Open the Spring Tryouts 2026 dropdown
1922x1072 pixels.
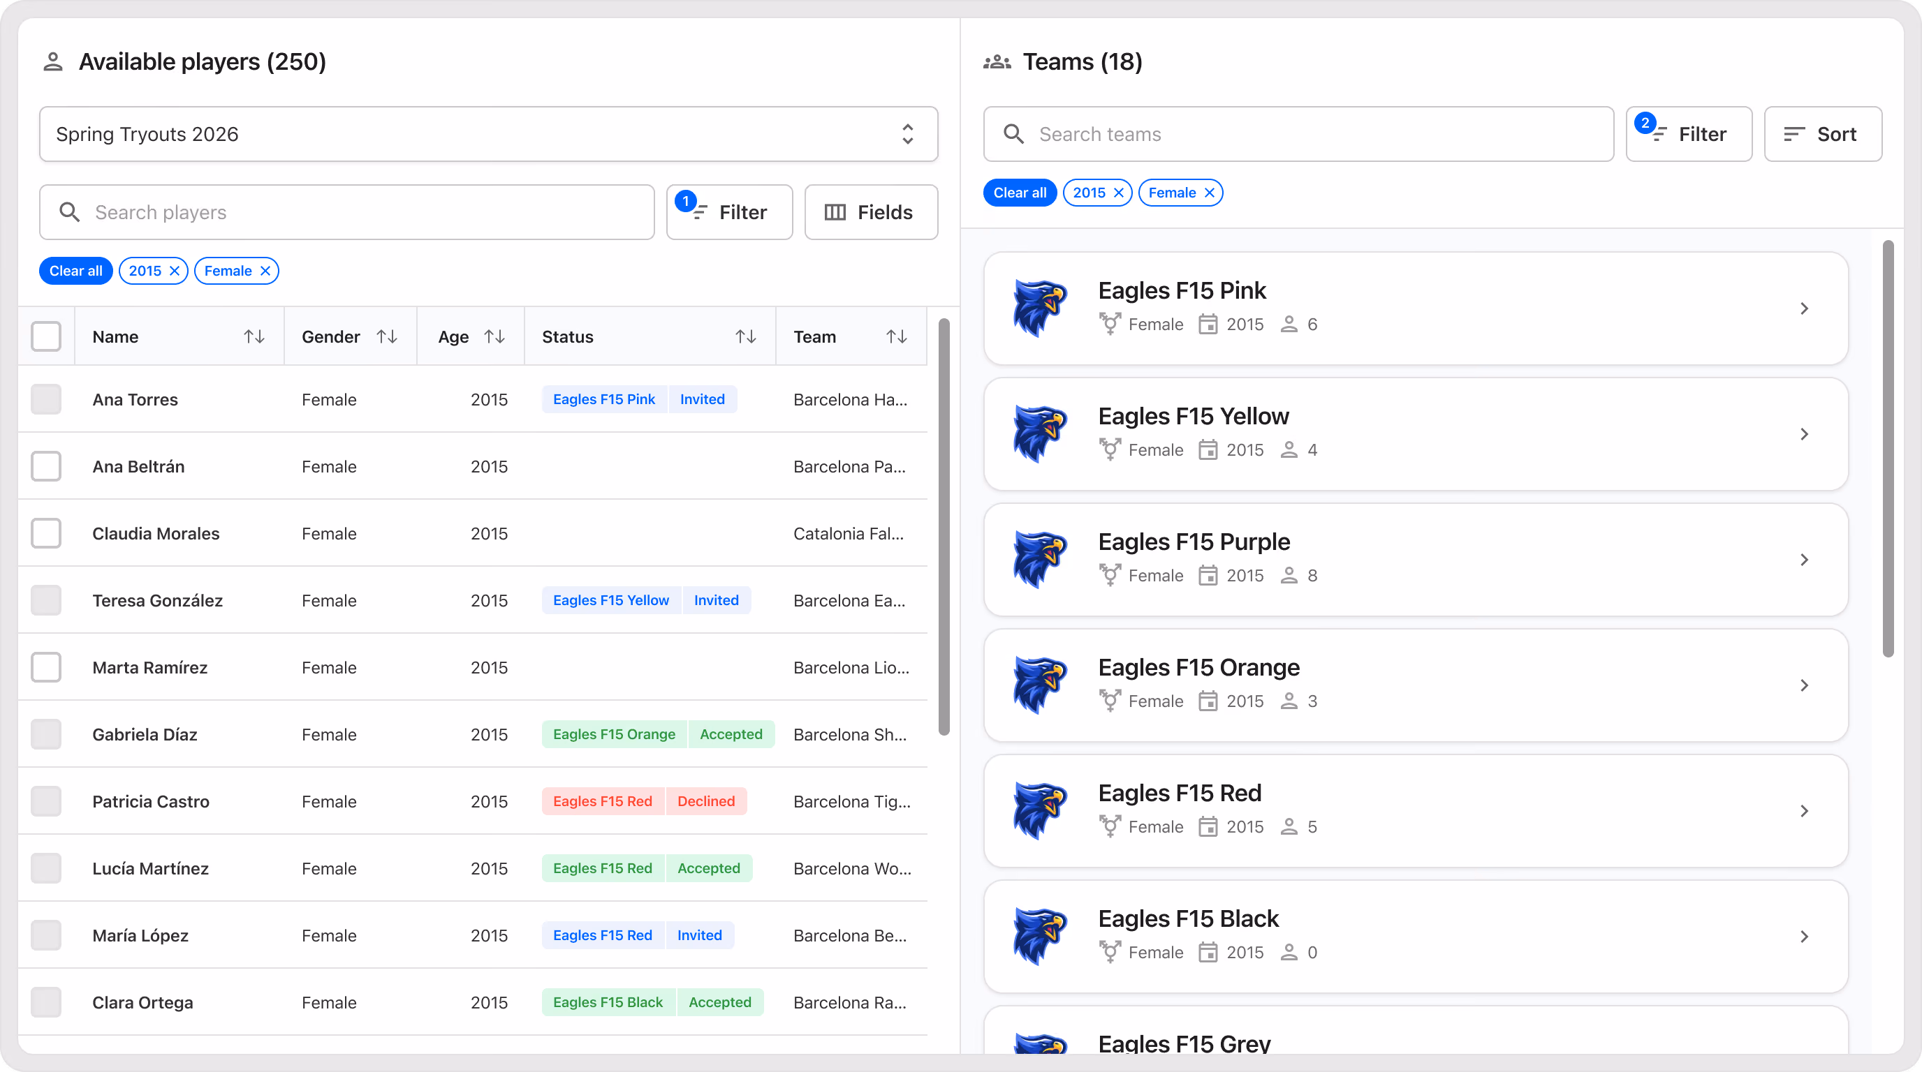pyautogui.click(x=488, y=134)
